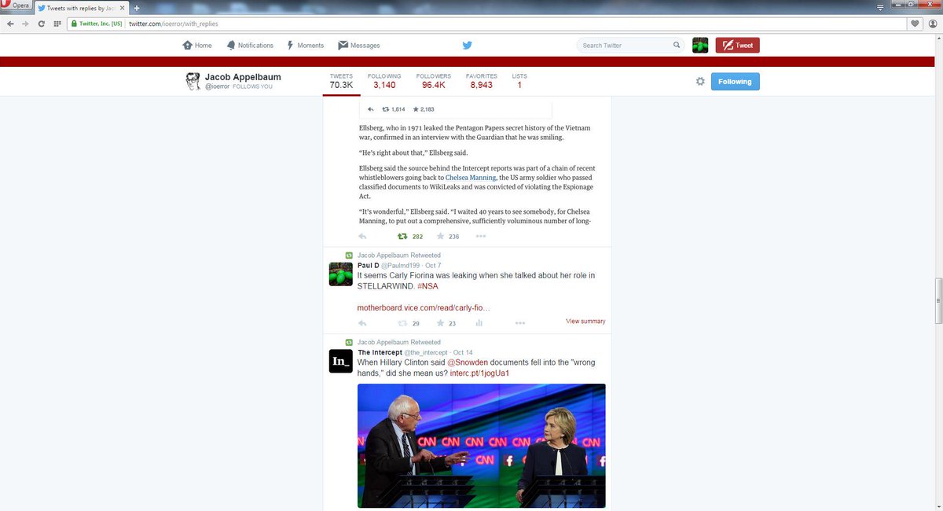
Task: Go to Twitter Home
Action: coord(197,46)
